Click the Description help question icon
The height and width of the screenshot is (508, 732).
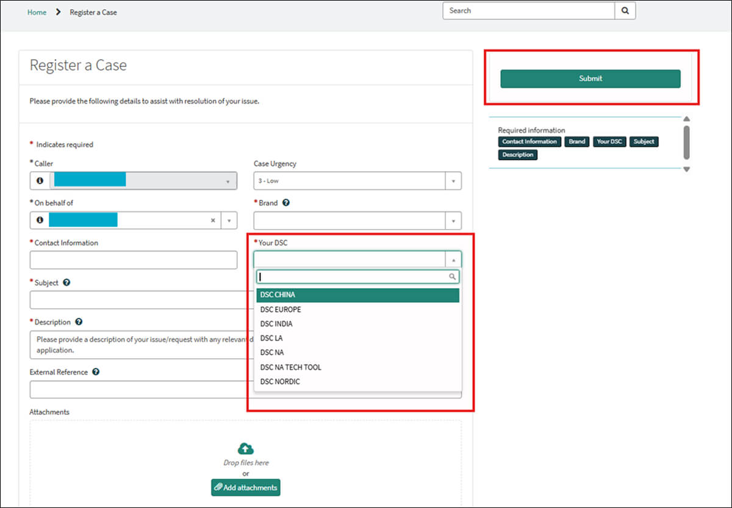pos(79,322)
